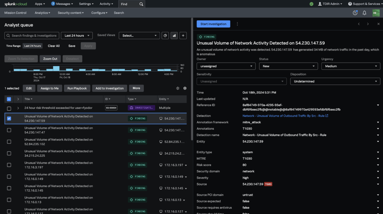Open the Urgency dropdown set to Medium
The image size is (383, 214).
[x=350, y=66]
